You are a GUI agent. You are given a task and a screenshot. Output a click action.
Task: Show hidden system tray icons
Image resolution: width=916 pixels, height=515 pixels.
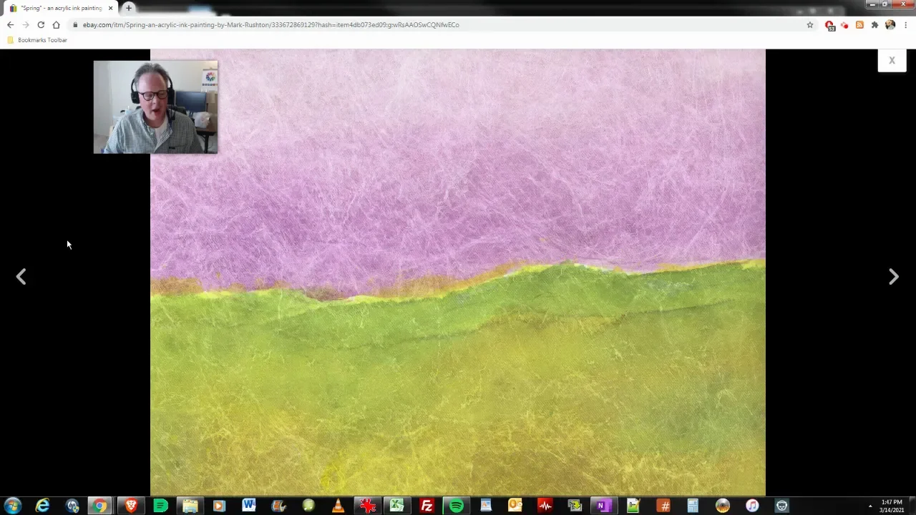click(x=870, y=506)
